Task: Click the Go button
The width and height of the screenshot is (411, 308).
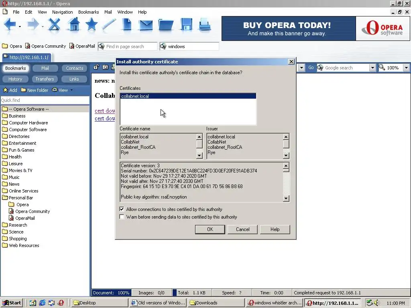Action: (311, 67)
